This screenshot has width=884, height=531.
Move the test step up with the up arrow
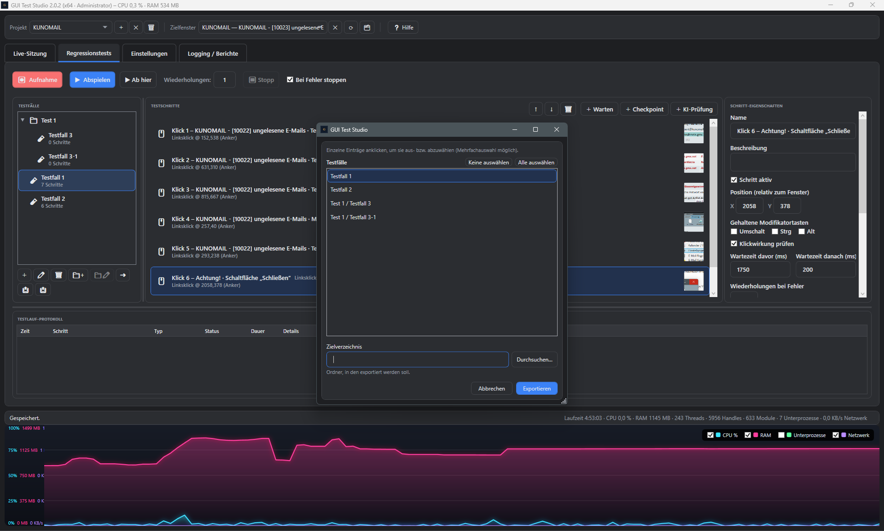[x=536, y=110]
